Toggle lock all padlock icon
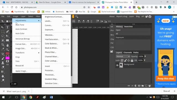177x100 pixels. (x=132, y=61)
